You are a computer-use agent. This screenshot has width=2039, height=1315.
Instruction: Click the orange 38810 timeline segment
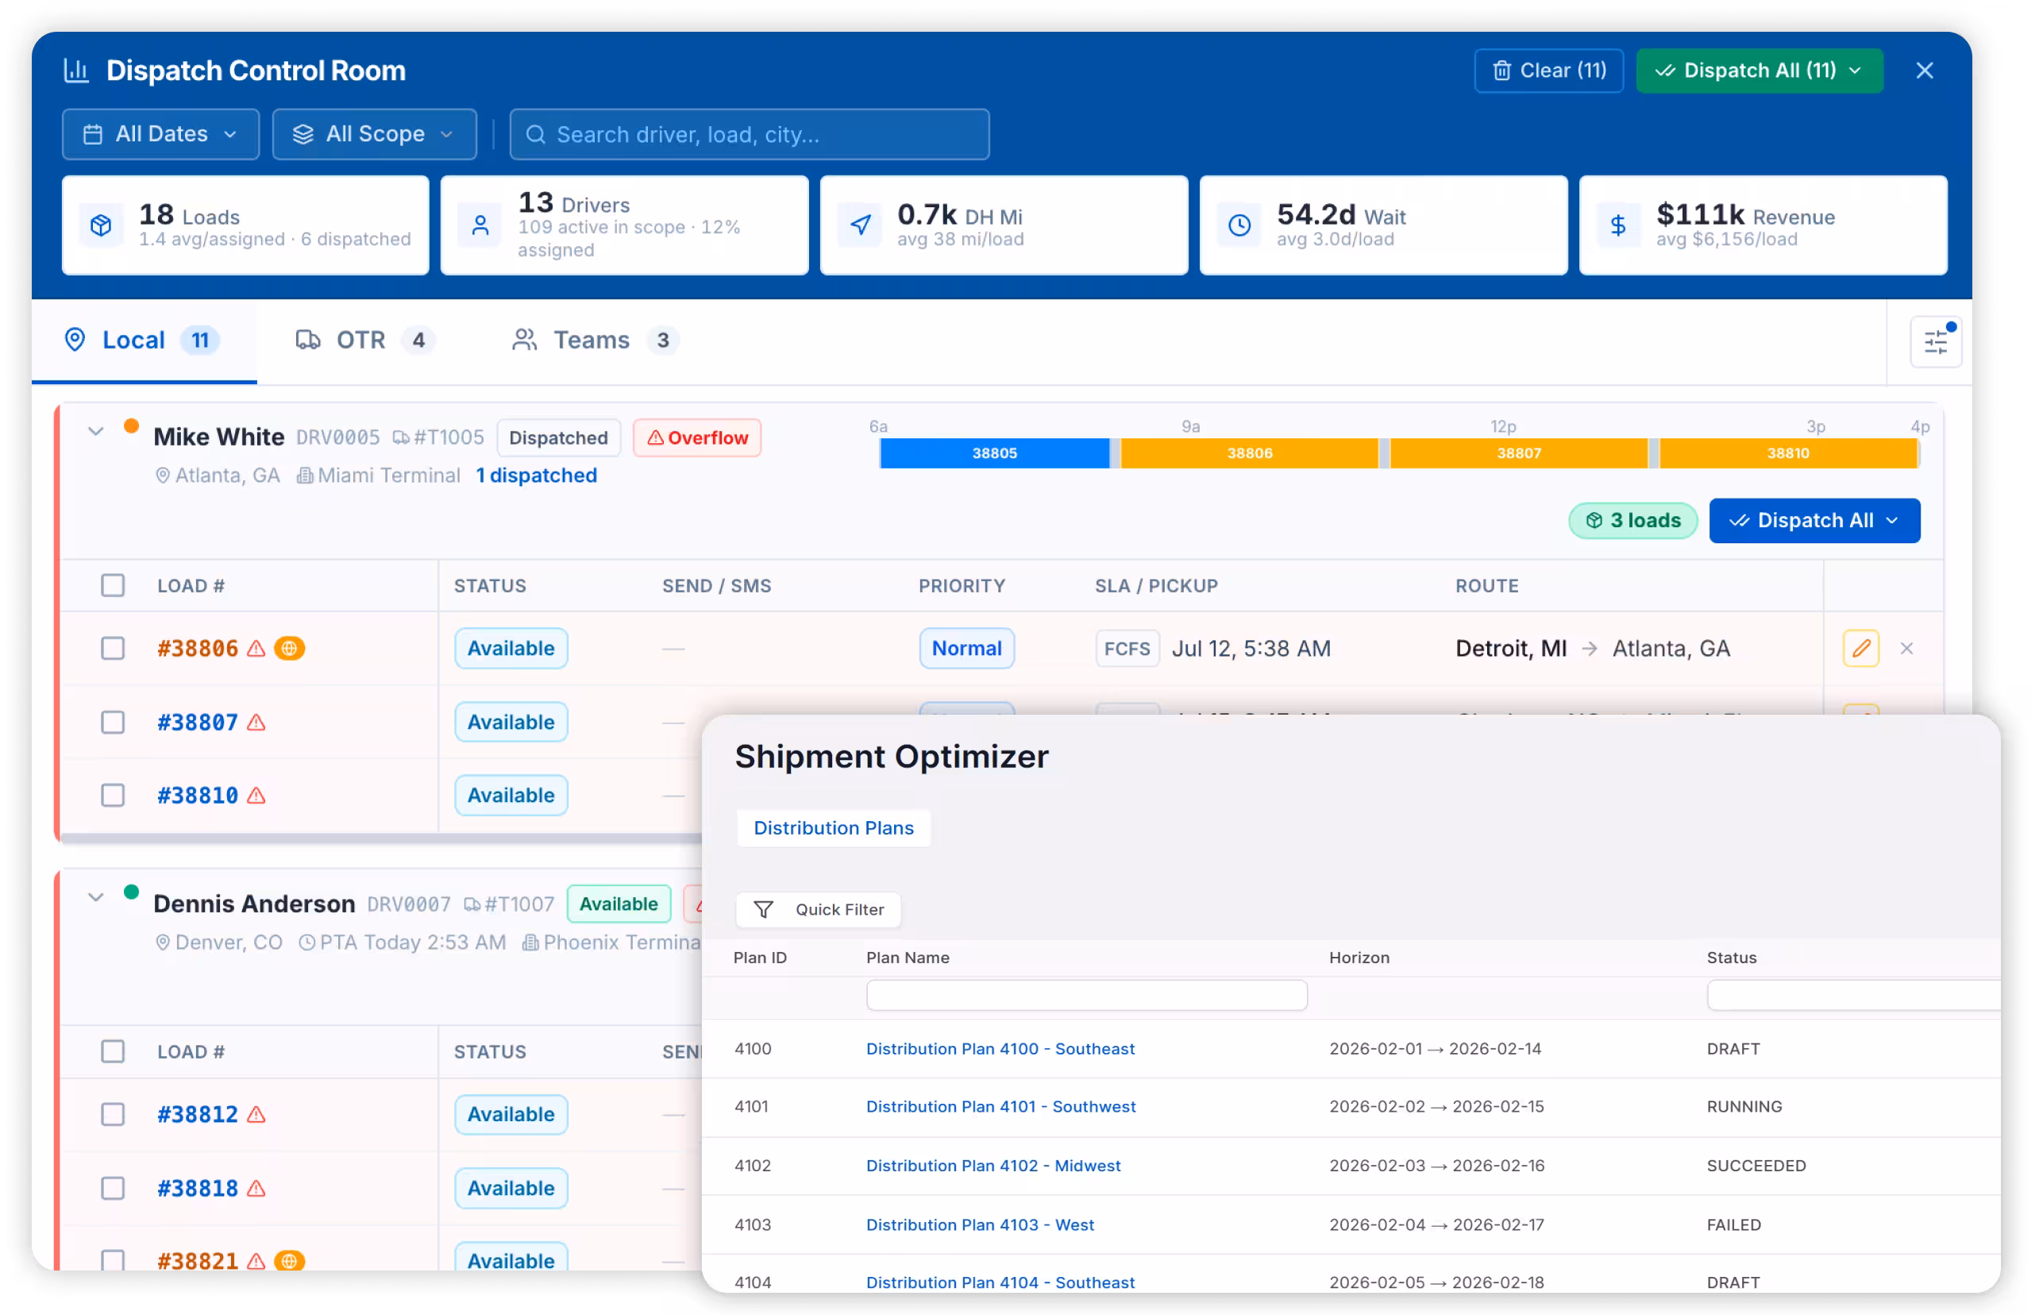[x=1788, y=453]
